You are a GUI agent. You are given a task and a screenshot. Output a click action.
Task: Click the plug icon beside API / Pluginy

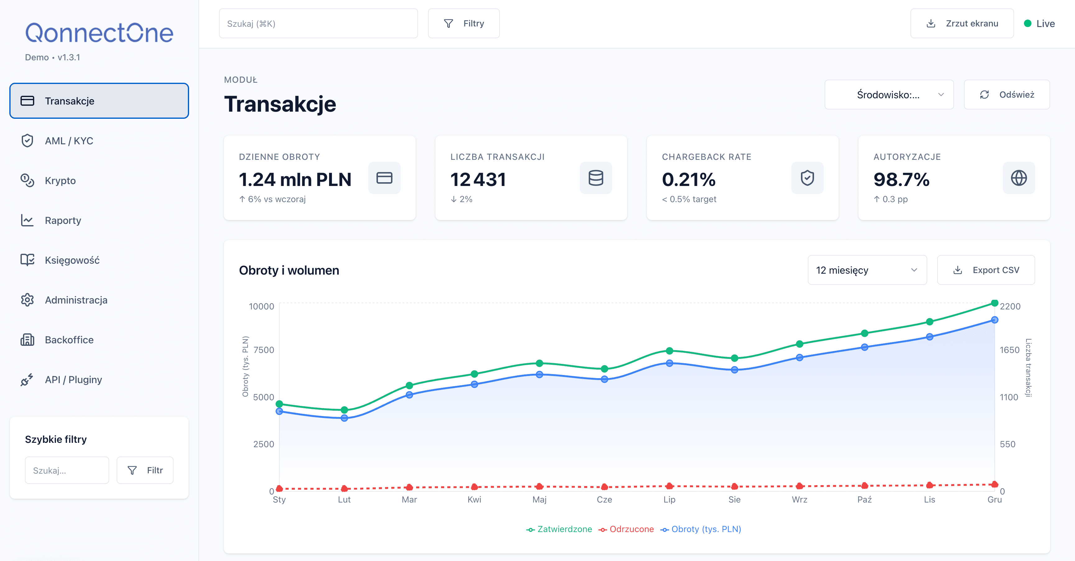coord(27,380)
